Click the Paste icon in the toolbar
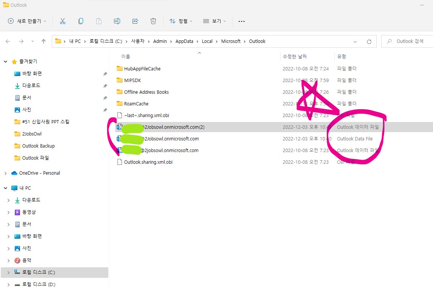The image size is (433, 288). pyautogui.click(x=99, y=21)
